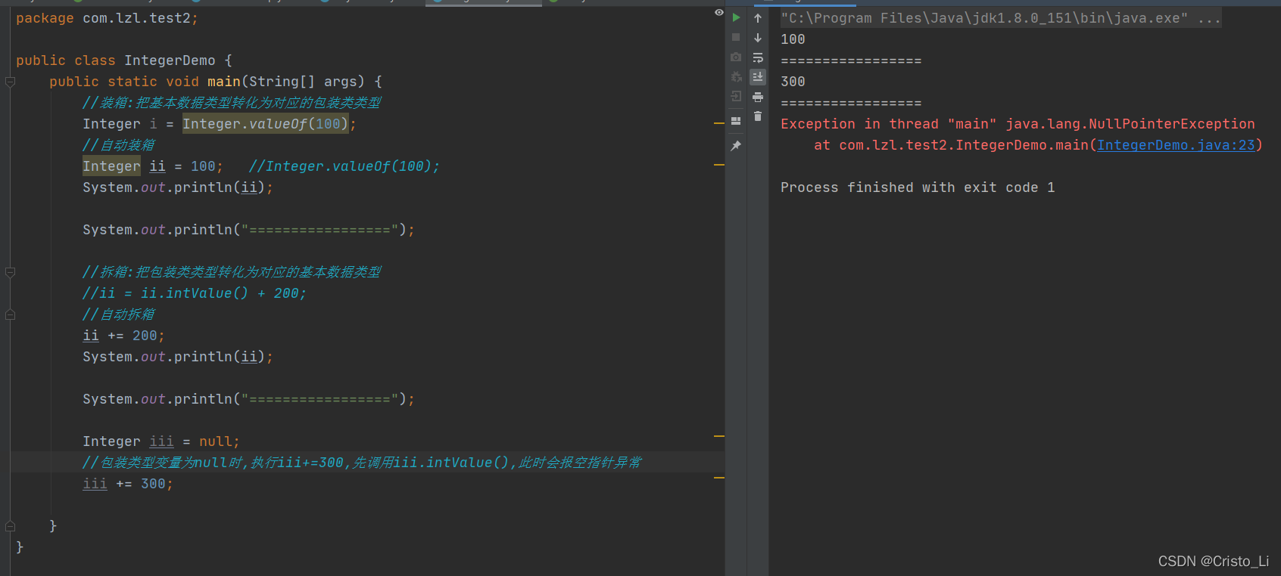Click the Attach Debugger bug icon
This screenshot has width=1281, height=576.
click(x=736, y=76)
